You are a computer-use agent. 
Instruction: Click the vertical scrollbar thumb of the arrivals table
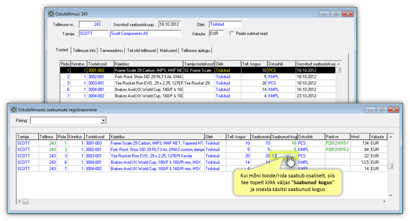point(390,166)
